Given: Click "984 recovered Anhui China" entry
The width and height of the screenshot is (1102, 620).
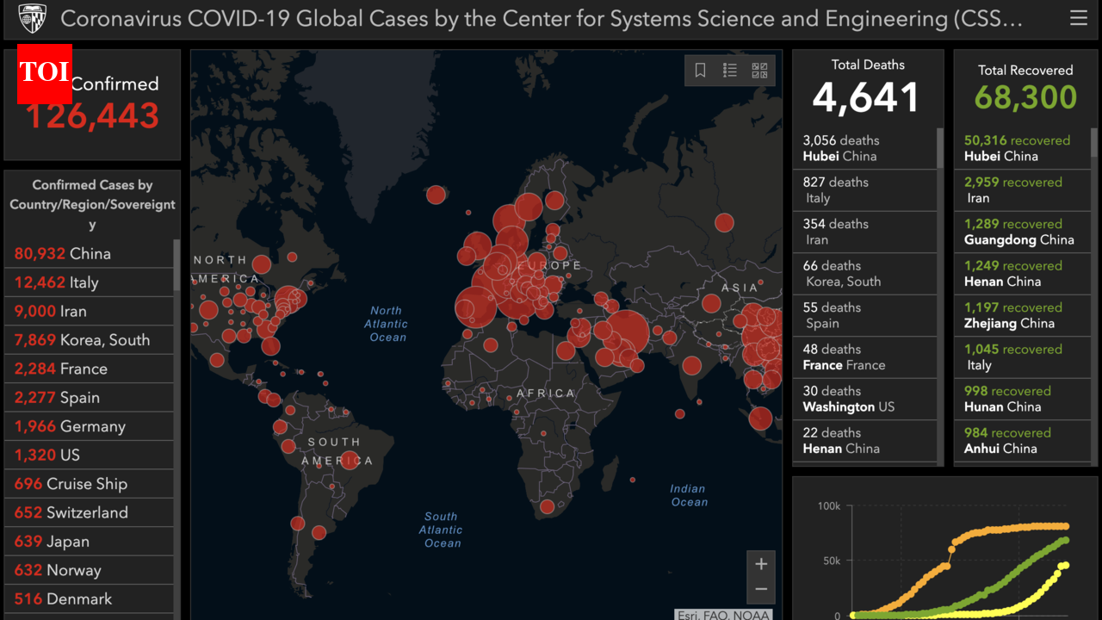Looking at the screenshot, I should (x=1023, y=441).
